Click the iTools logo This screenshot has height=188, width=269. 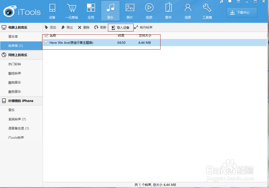point(22,12)
